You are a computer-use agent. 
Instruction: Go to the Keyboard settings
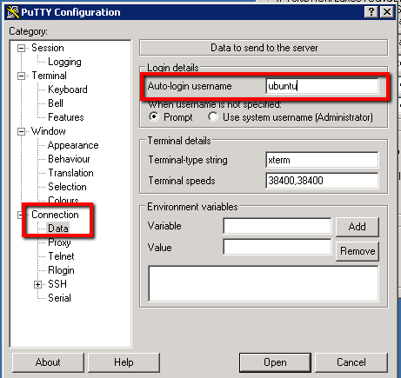68,90
